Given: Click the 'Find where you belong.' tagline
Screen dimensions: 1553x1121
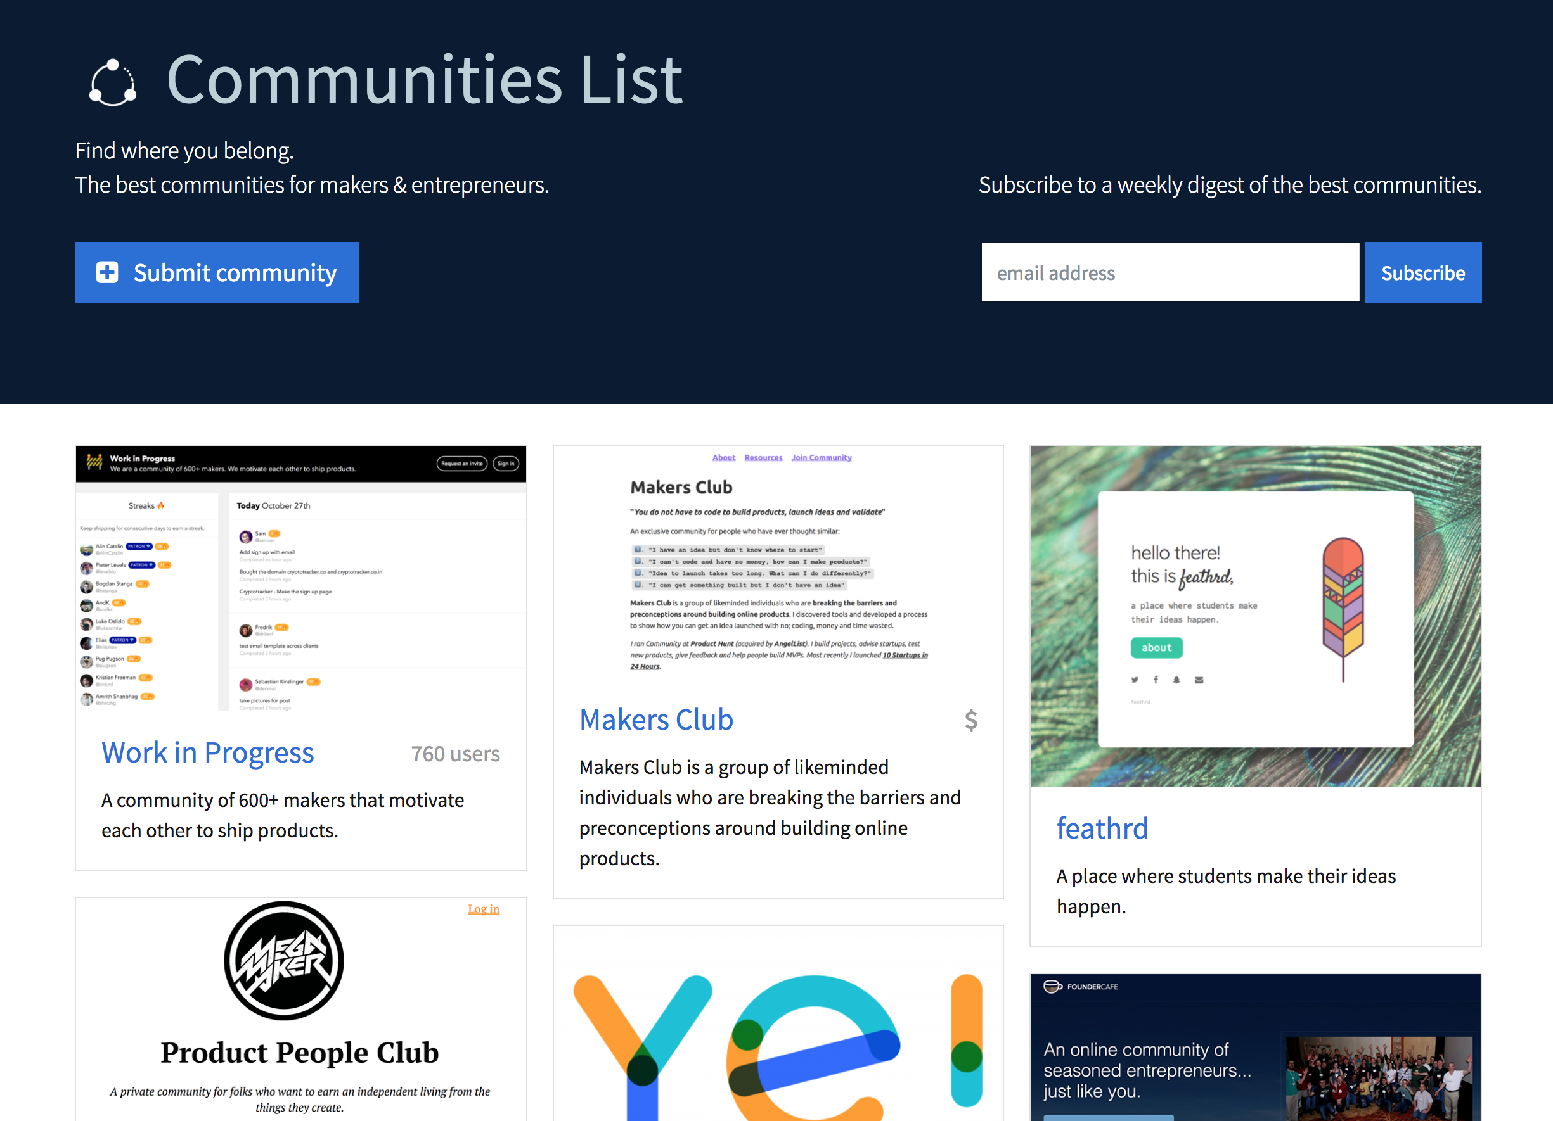Looking at the screenshot, I should pos(185,151).
